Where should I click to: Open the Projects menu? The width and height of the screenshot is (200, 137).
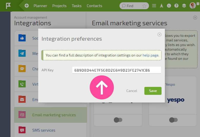[59, 6]
